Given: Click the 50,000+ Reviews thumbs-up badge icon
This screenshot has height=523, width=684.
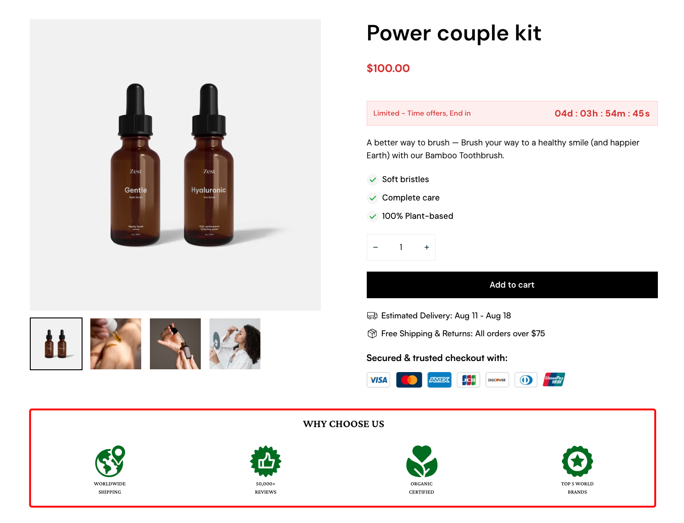Looking at the screenshot, I should pos(266,461).
